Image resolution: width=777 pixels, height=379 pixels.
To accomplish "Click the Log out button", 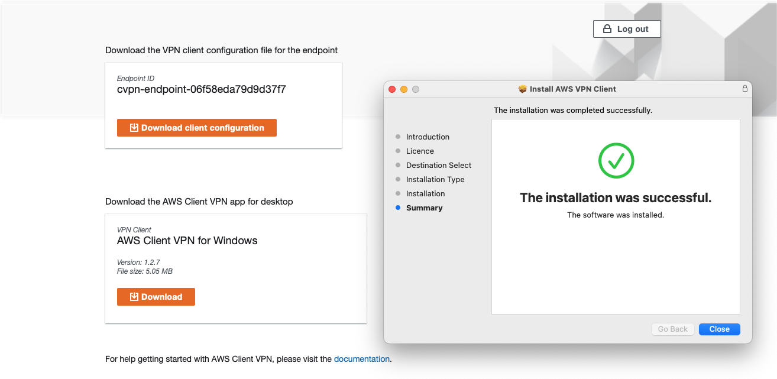I will click(x=627, y=29).
